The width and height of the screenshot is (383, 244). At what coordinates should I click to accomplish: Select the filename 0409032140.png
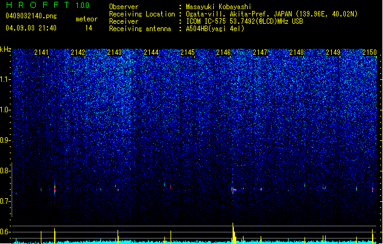coord(31,16)
